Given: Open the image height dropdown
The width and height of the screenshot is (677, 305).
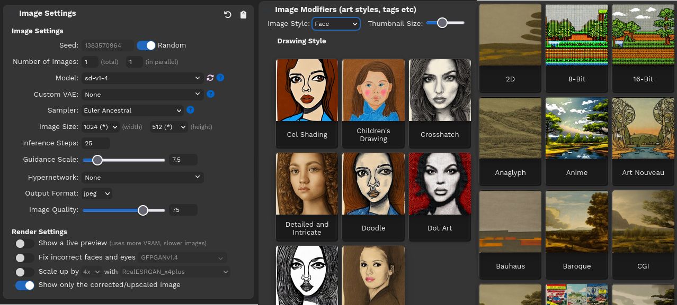Looking at the screenshot, I should point(168,127).
